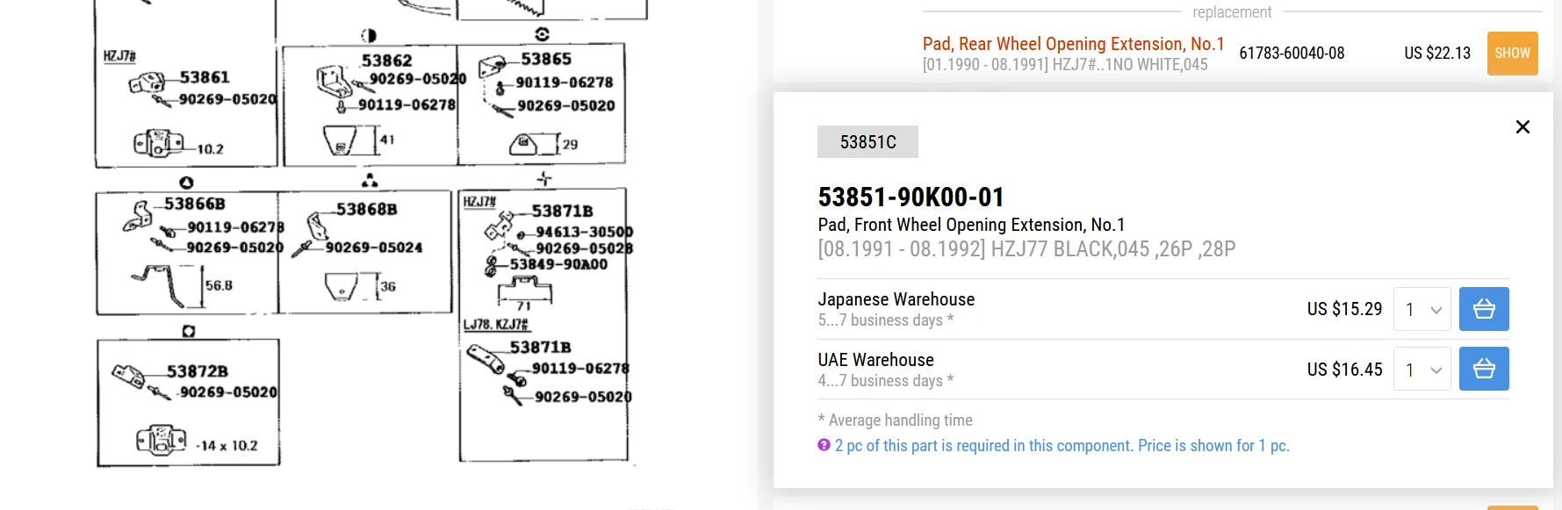
Task: Select part 53866B in the diagram
Action: [x=194, y=204]
